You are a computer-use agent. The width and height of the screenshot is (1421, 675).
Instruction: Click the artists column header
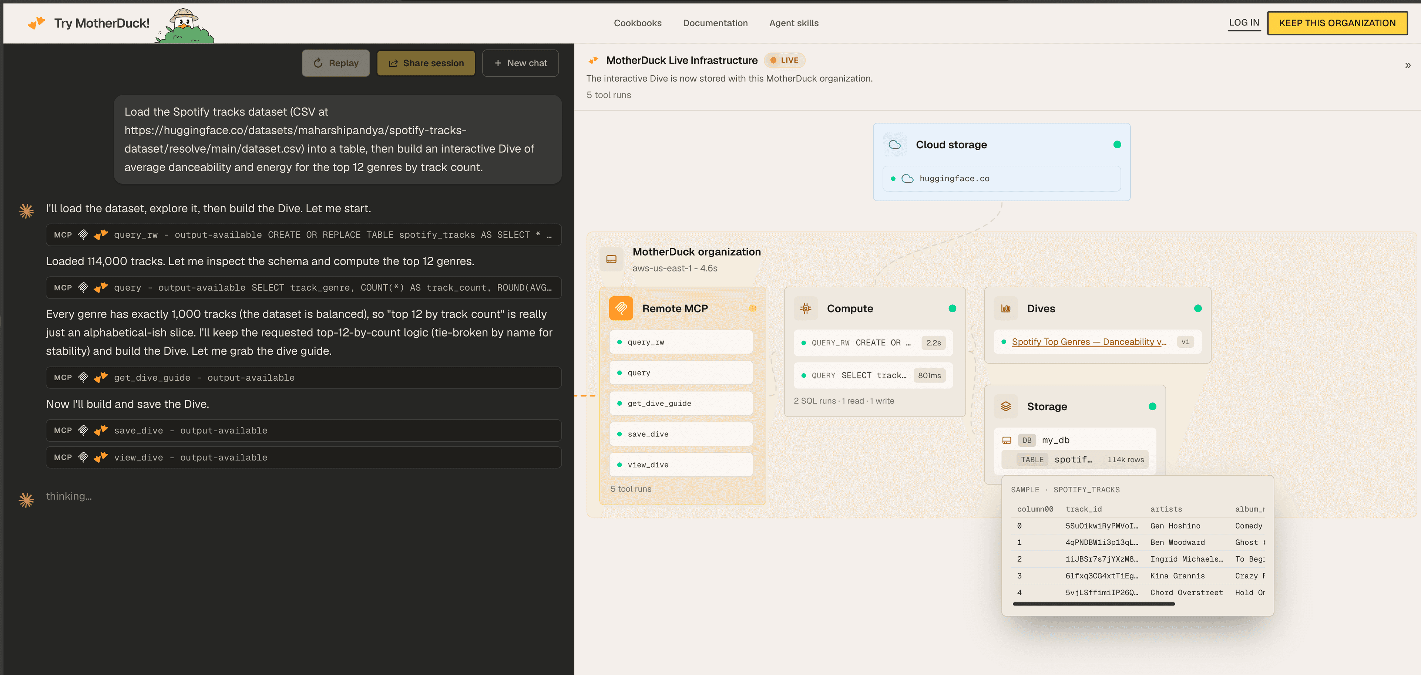[x=1166, y=509]
